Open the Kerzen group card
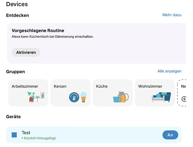Image resolution: width=193 pixels, height=147 pixels. point(70,93)
